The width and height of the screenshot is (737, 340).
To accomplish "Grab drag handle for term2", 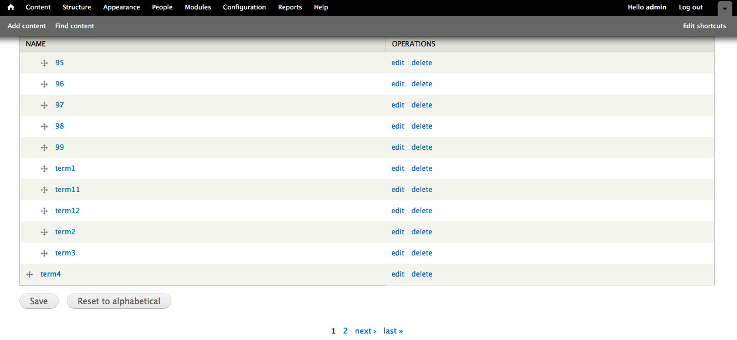I will coord(44,232).
